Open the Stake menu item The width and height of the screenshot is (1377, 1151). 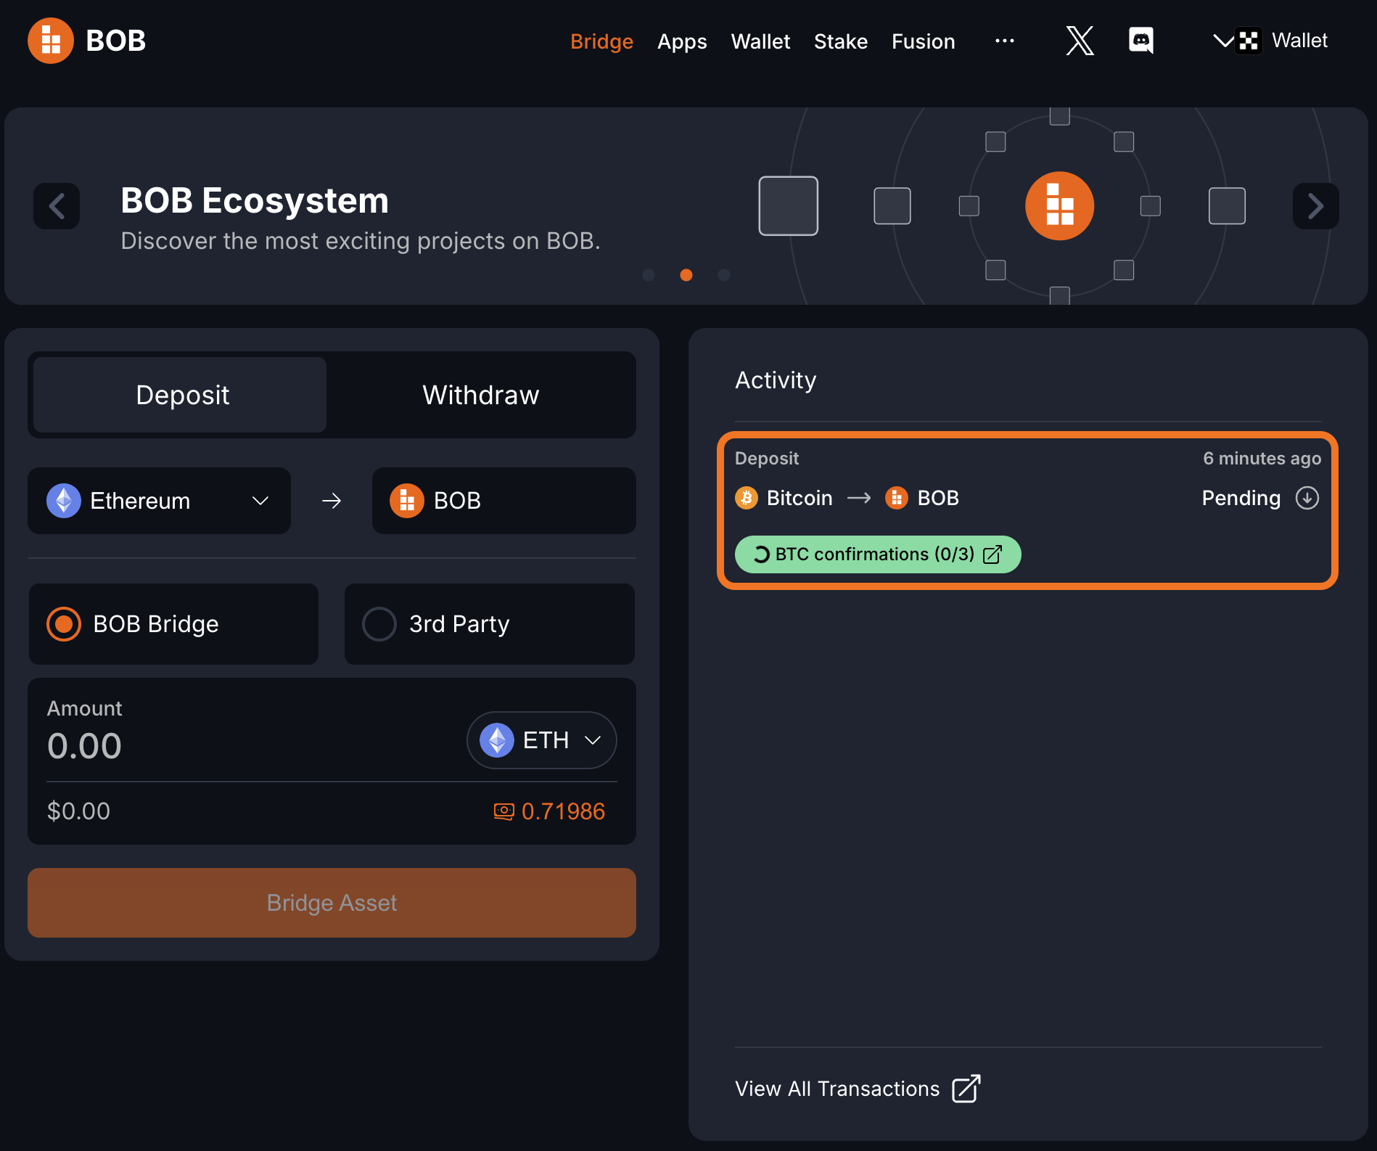coord(840,41)
